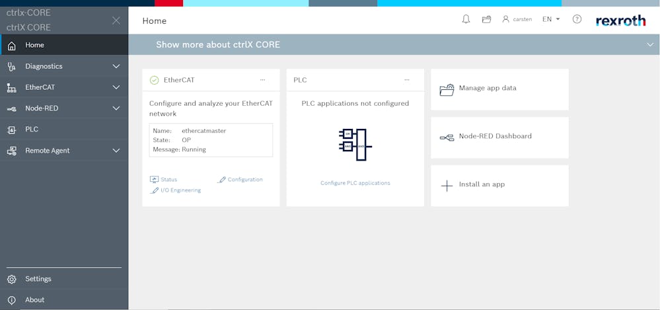This screenshot has height=310, width=660.
Task: Click the Configure PLC applications link
Action: pos(355,183)
